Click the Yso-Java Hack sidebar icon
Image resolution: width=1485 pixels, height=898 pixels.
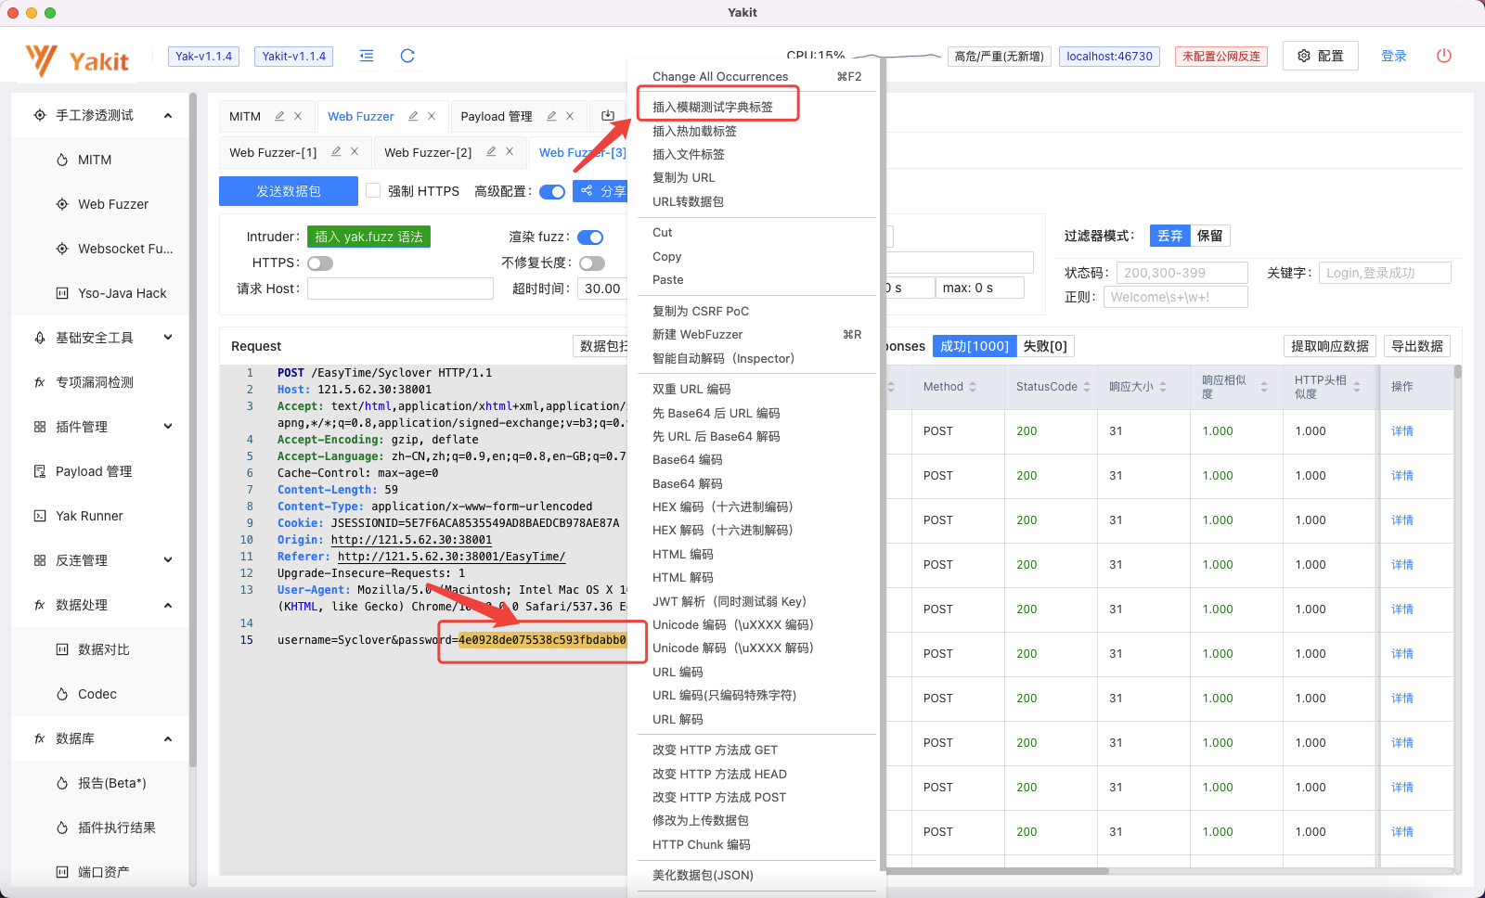pyautogui.click(x=62, y=293)
